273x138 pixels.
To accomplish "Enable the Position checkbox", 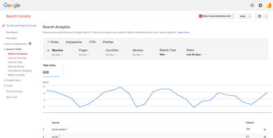I will (x=100, y=42).
